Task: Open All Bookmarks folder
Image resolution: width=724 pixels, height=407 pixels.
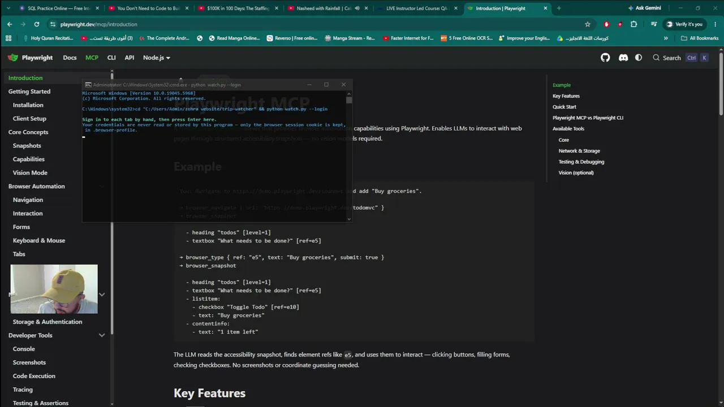Action: (x=700, y=38)
